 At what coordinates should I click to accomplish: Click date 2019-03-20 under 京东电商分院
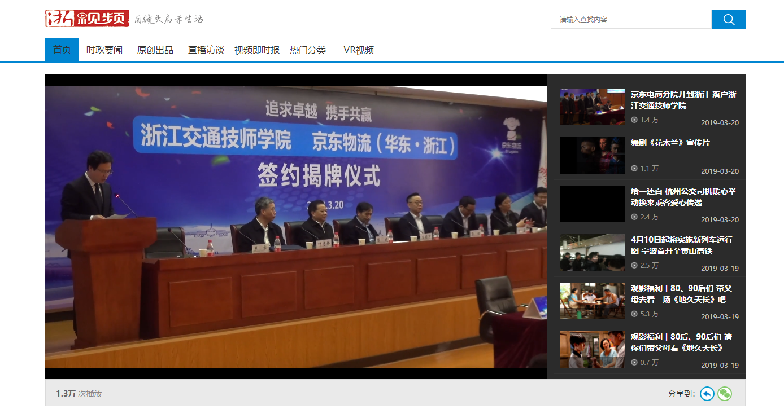click(720, 122)
